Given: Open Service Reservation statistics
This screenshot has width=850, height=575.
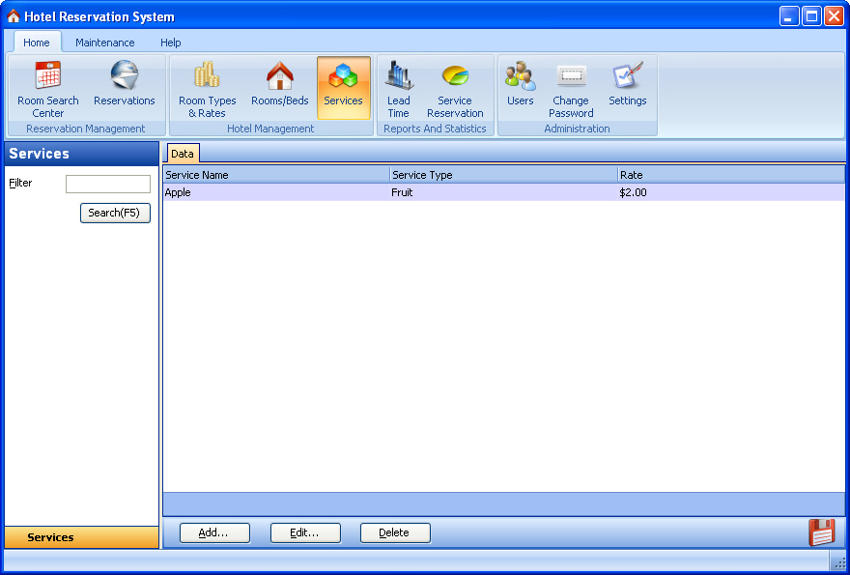Looking at the screenshot, I should tap(455, 88).
